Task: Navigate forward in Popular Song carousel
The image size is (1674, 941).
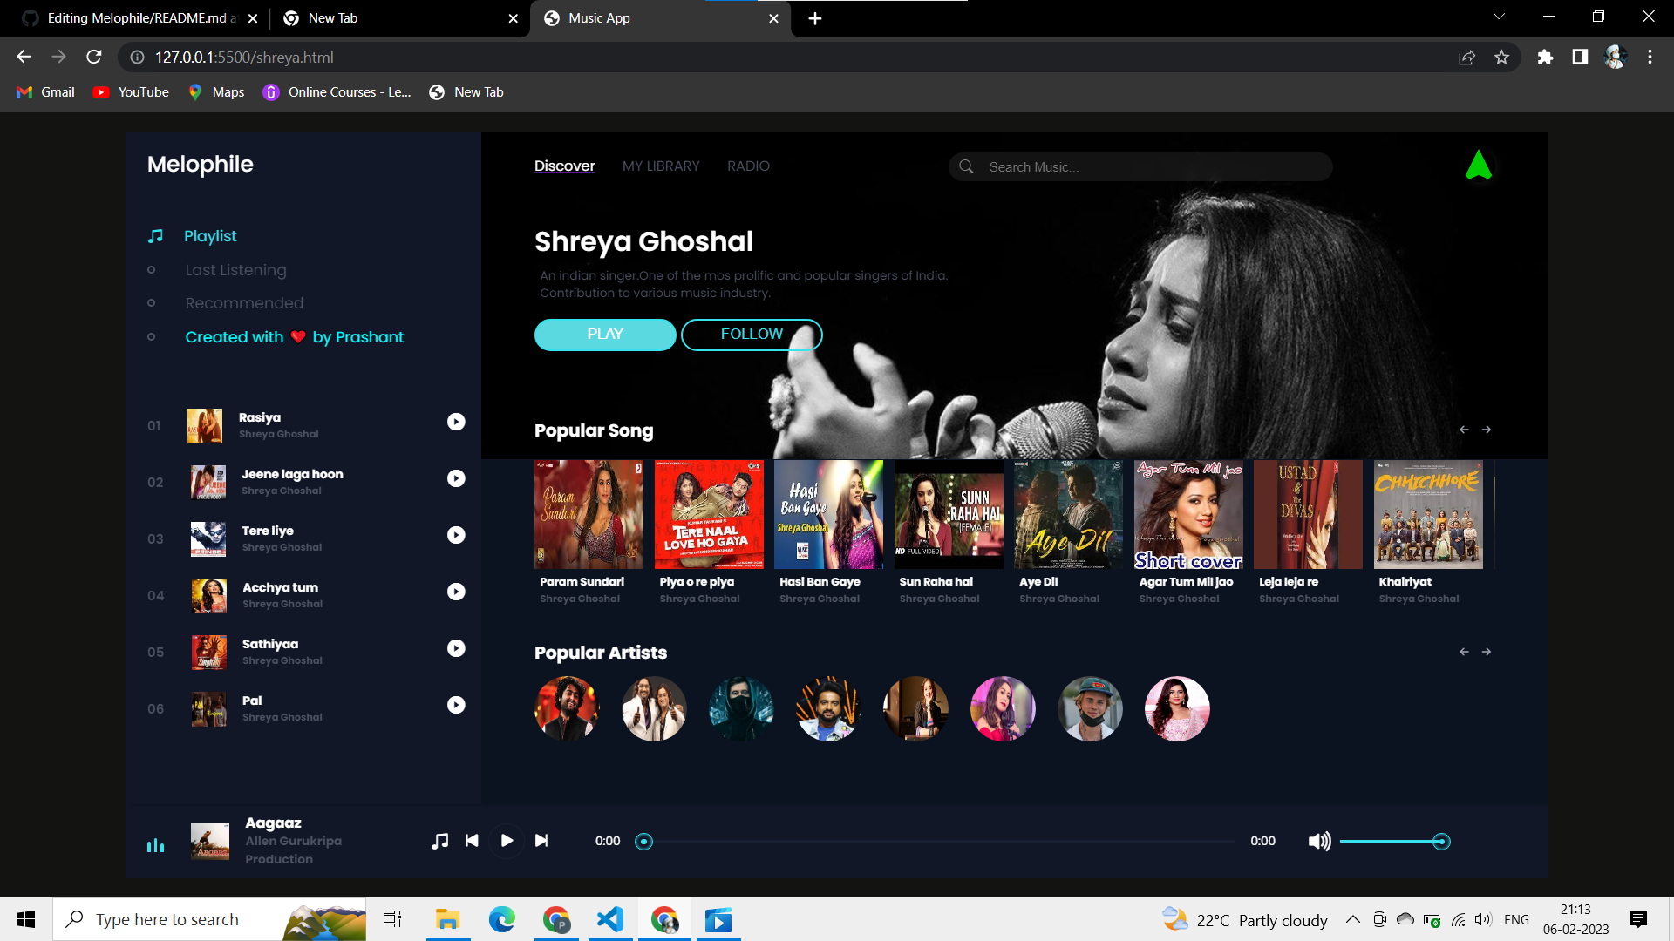Action: (1487, 430)
